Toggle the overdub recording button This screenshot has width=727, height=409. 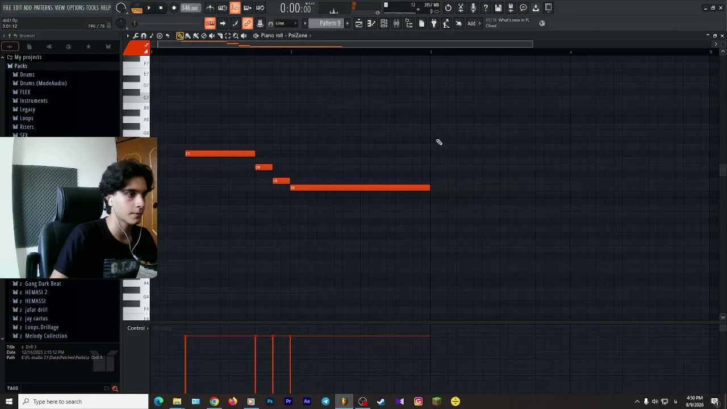point(248,8)
